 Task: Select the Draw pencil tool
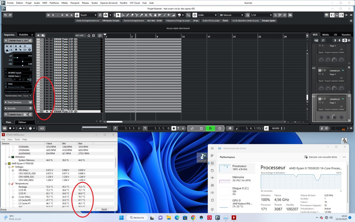point(127,15)
